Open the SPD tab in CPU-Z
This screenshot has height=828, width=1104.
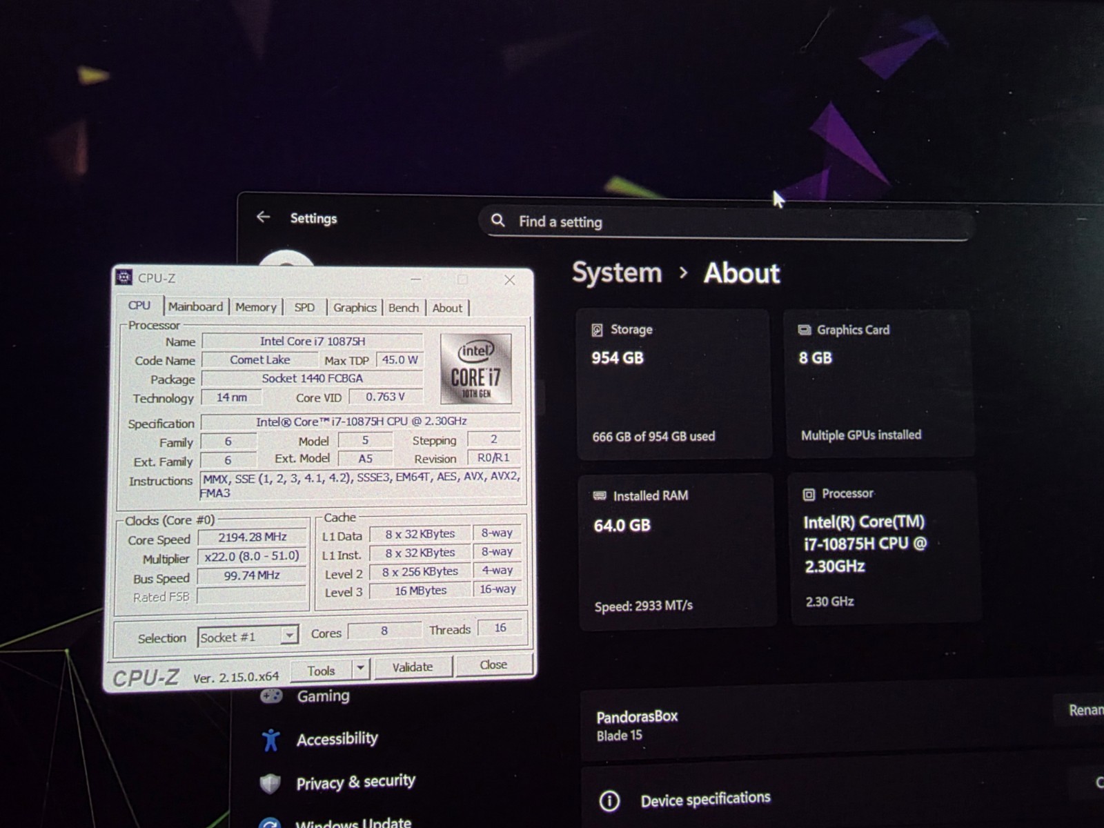pos(304,308)
